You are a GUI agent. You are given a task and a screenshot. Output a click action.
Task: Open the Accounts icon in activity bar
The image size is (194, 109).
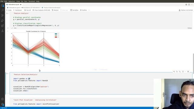click(x=2, y=99)
